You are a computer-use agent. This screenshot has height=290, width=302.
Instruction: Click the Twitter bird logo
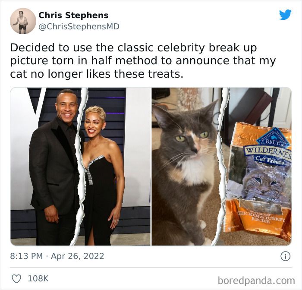285,15
